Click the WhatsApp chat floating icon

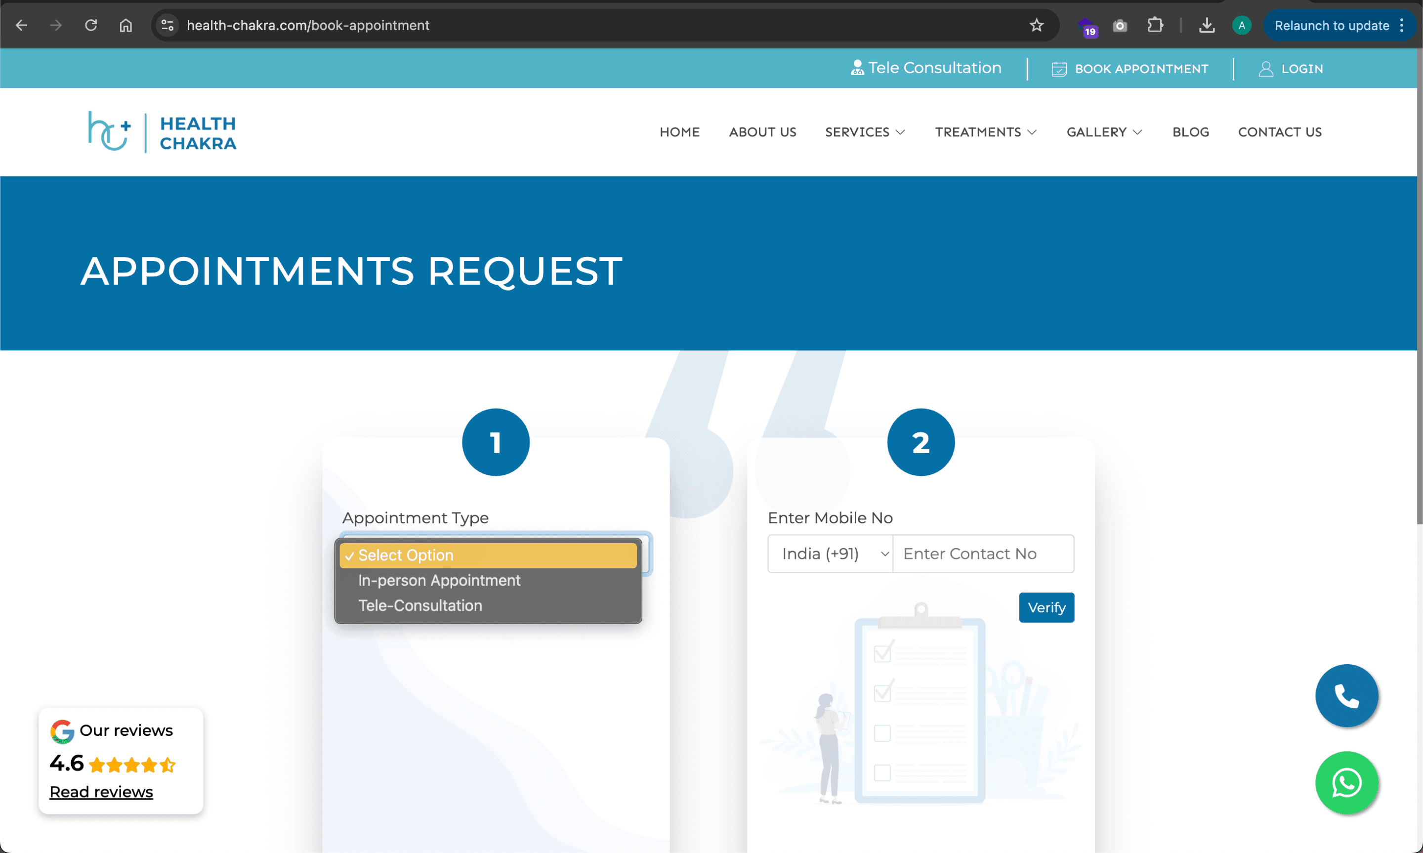tap(1346, 782)
